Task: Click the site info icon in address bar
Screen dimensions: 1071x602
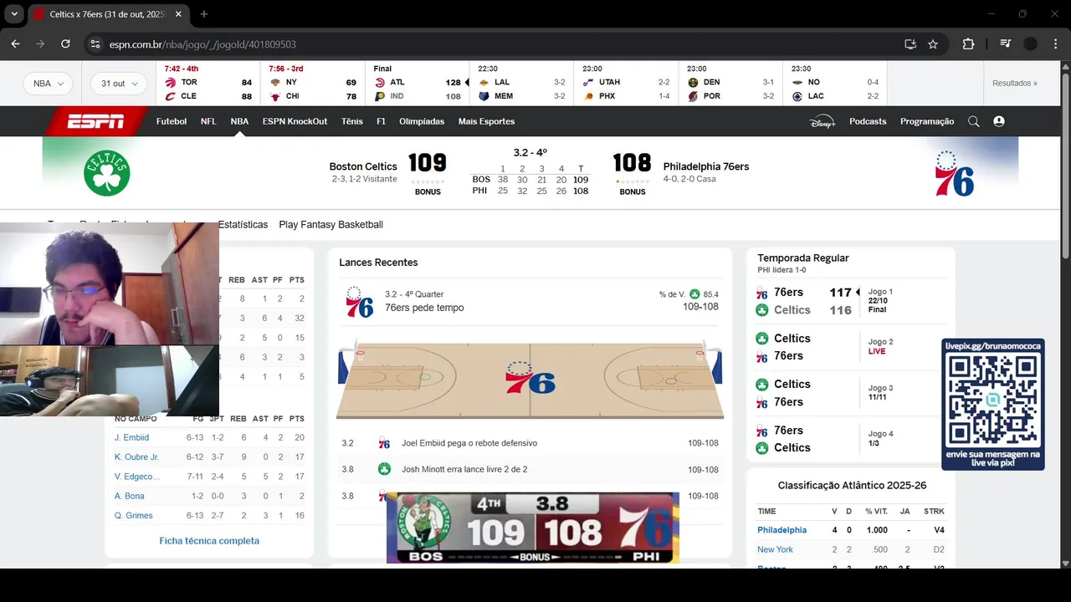Action: [95, 44]
